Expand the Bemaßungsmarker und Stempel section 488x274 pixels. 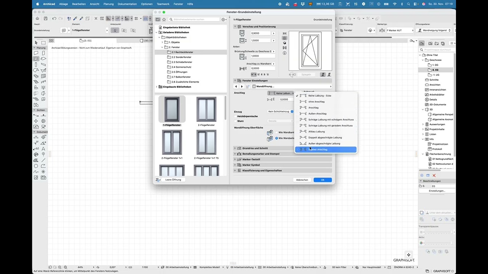point(235,154)
